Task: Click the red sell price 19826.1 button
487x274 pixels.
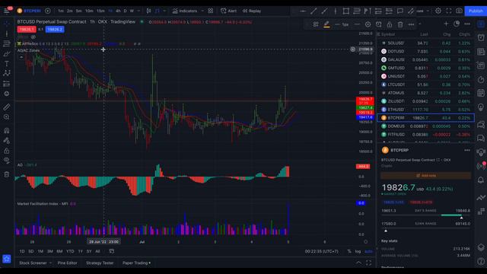Action: tap(27, 30)
